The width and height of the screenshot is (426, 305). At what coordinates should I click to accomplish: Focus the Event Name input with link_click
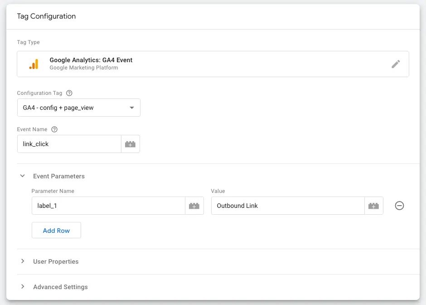[x=69, y=144]
